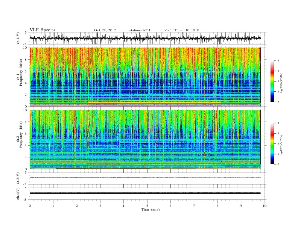Click the log(PSD) label of ch.1 colorbar
The image size is (298, 231).
tap(282, 83)
